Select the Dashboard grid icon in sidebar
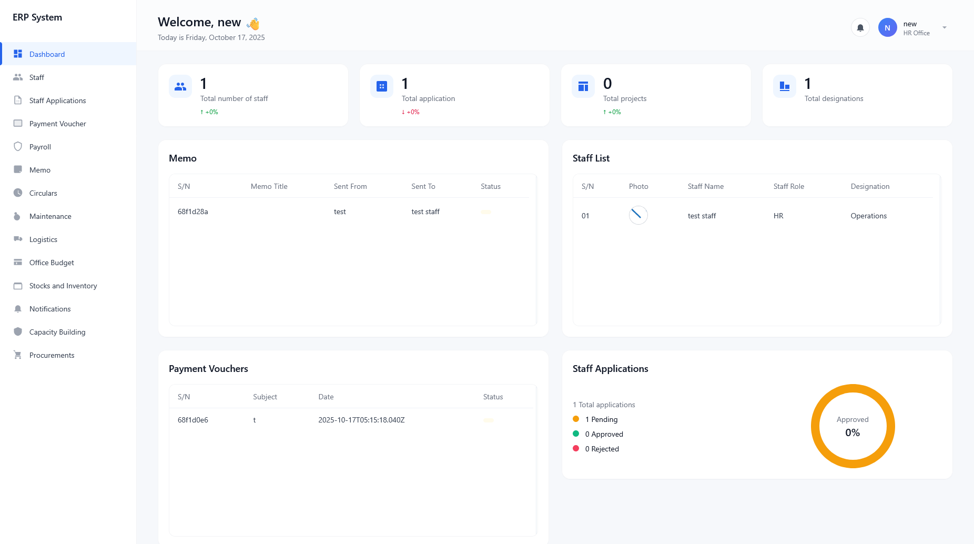 (18, 54)
